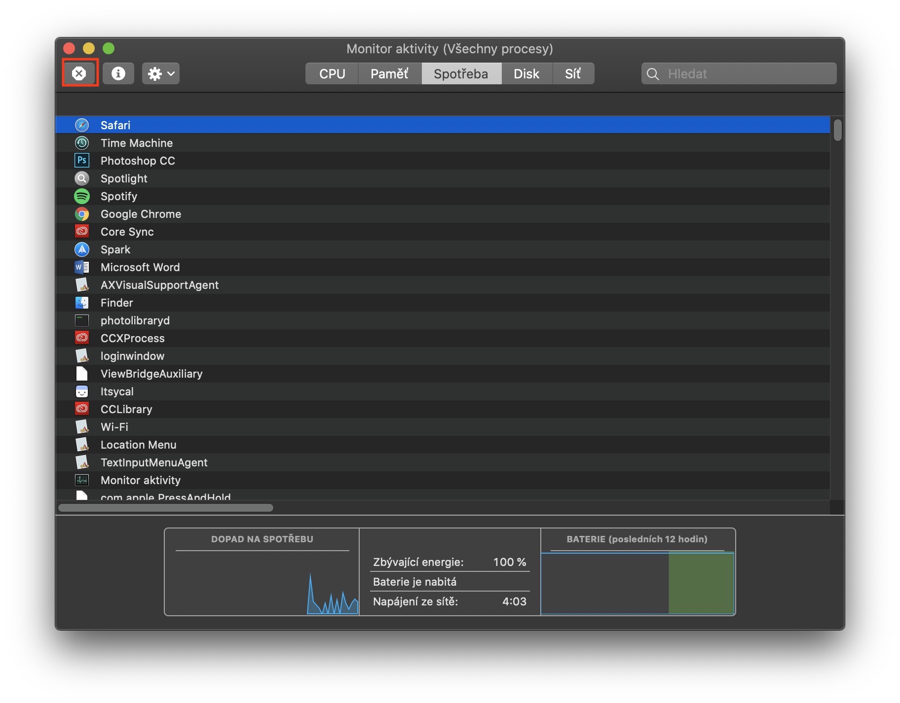Screen dimensions: 900x703
Task: Select the "Location Menu" process name
Action: pos(139,445)
